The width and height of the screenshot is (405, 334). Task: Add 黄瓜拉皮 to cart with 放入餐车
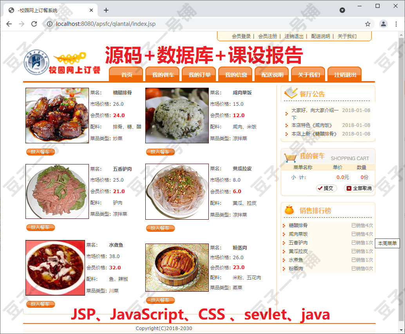[161, 228]
